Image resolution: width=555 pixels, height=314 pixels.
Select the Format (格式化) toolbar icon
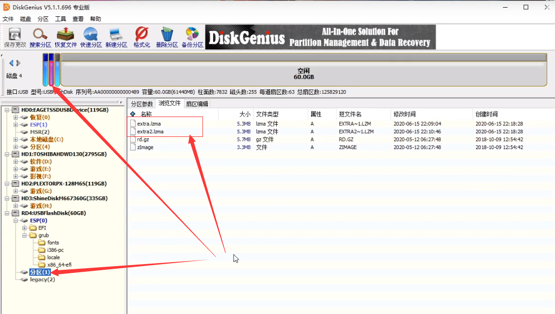coord(141,37)
